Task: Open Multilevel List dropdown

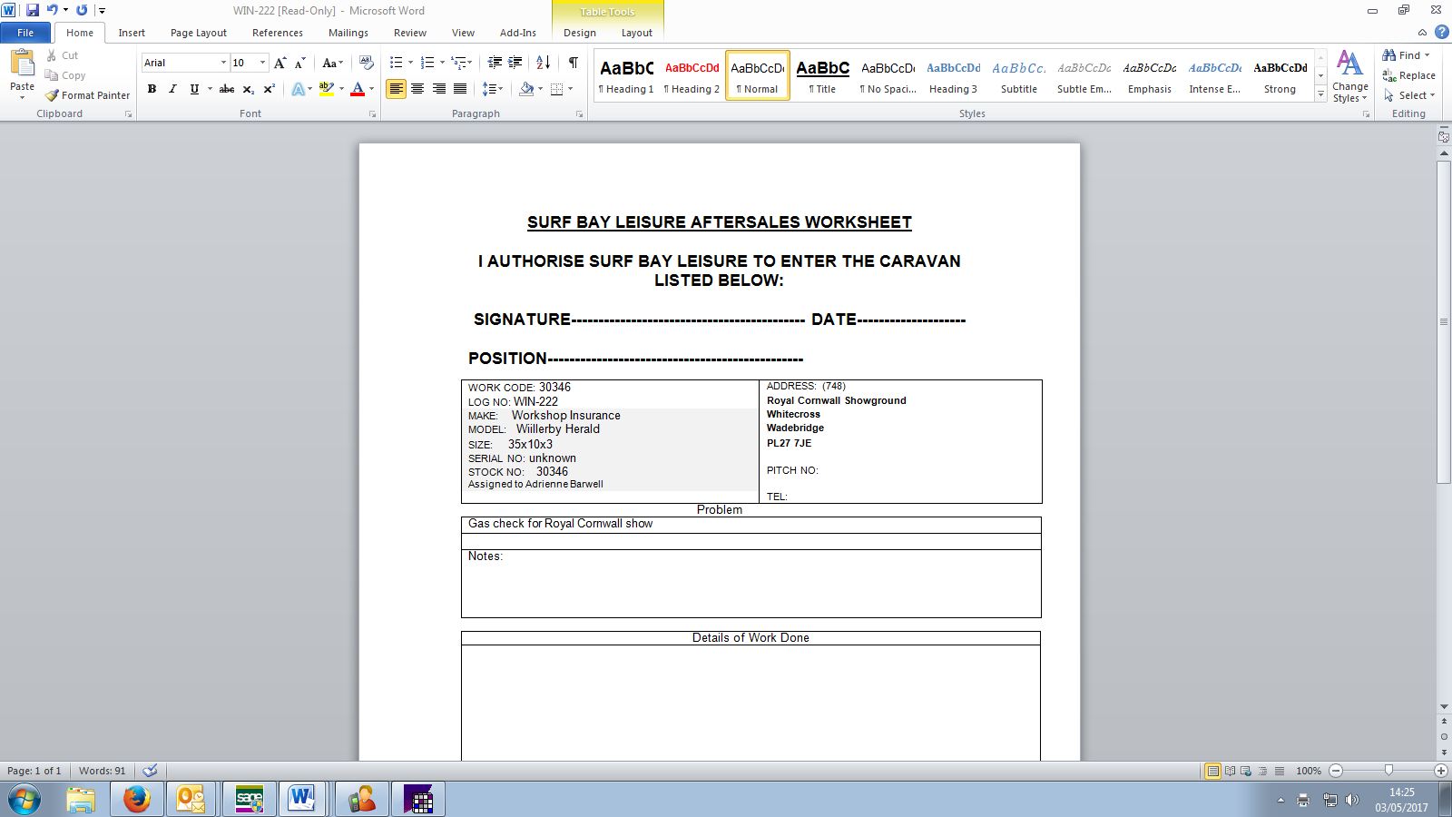Action: (470, 63)
